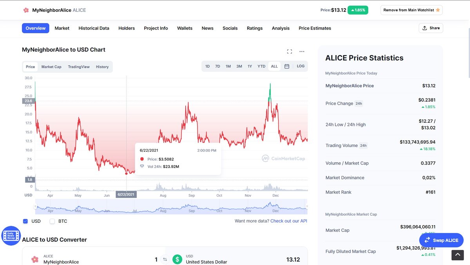
Task: Click the USD converted value 13.12
Action: tap(293, 260)
